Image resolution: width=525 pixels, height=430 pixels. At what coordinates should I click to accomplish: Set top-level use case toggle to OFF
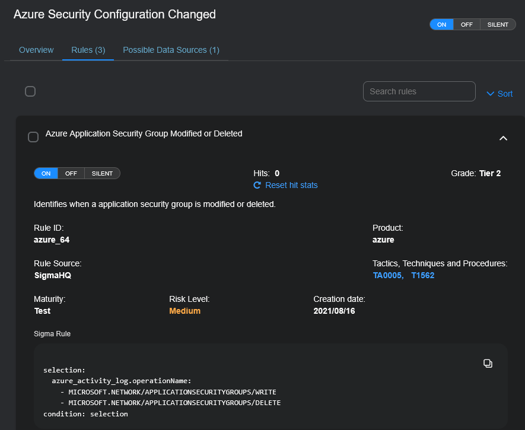pos(467,24)
